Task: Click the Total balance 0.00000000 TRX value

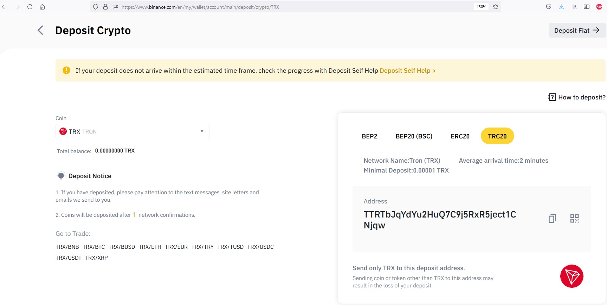Action: [115, 151]
